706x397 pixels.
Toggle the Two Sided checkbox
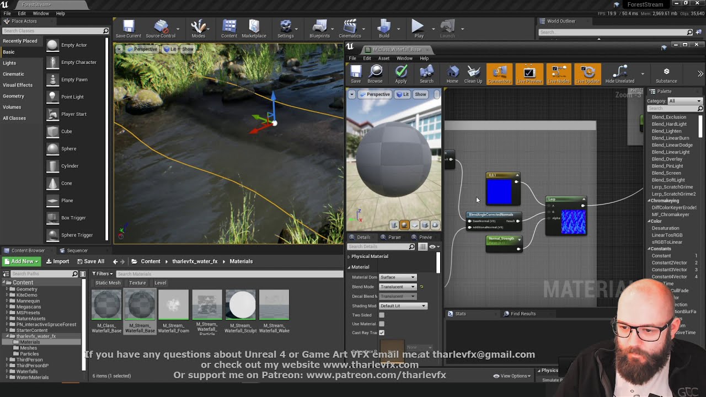coord(382,315)
